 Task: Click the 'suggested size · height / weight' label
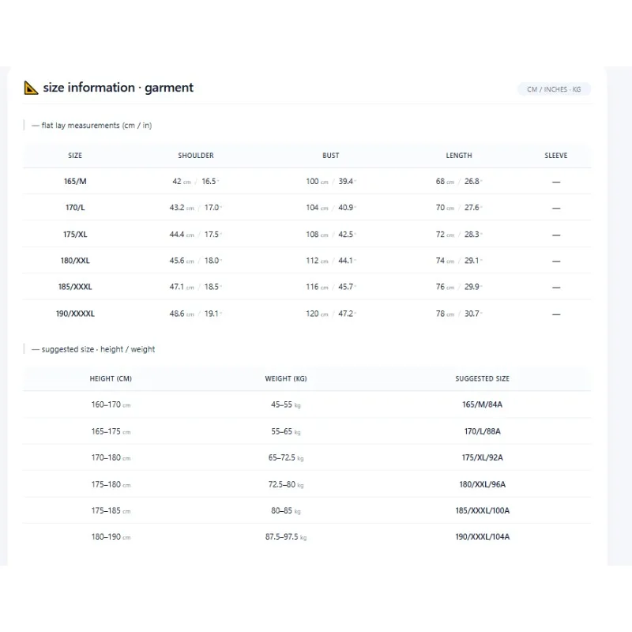98,349
